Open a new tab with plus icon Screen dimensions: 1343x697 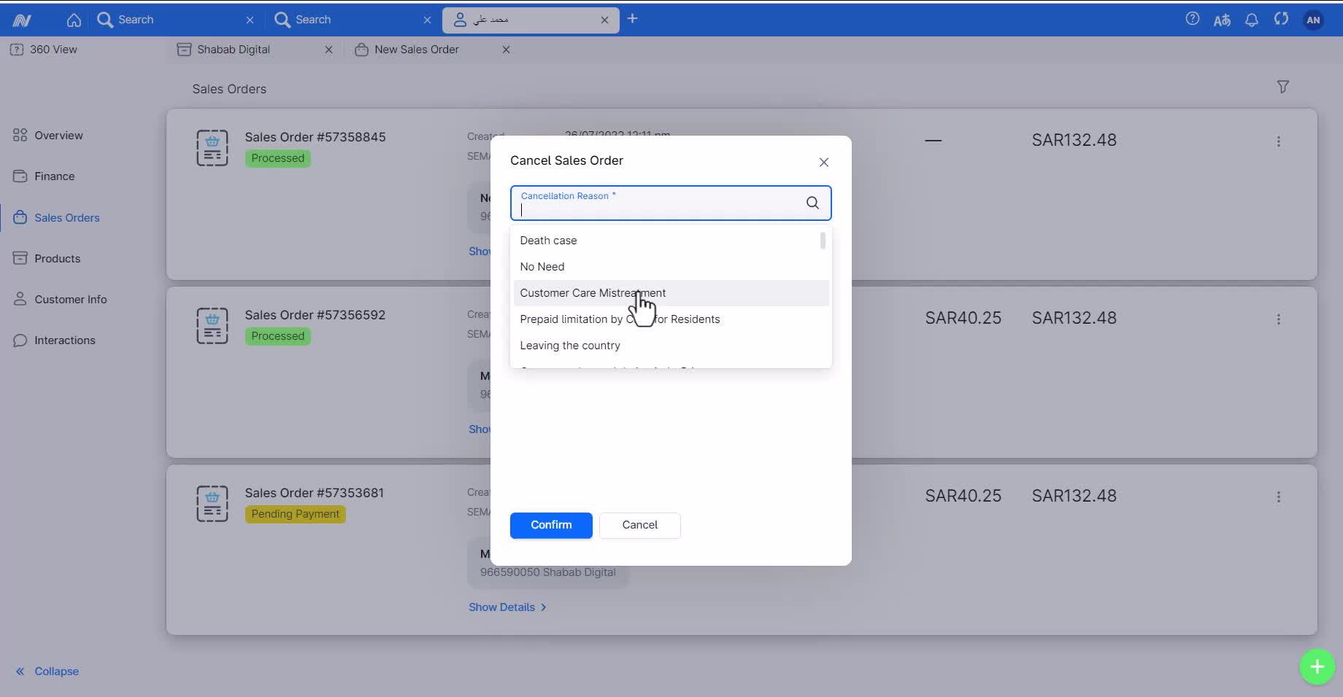click(x=632, y=19)
